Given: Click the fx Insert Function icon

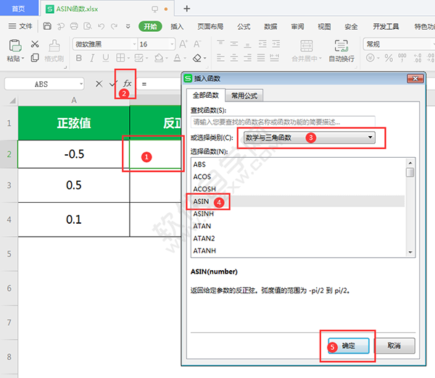Looking at the screenshot, I should click(127, 83).
